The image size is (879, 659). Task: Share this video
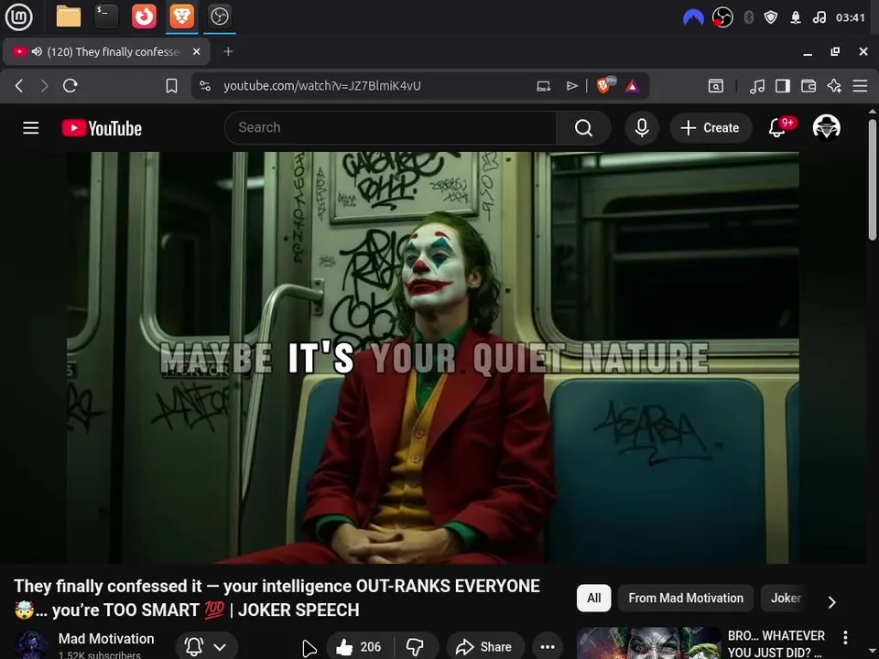coord(485,647)
